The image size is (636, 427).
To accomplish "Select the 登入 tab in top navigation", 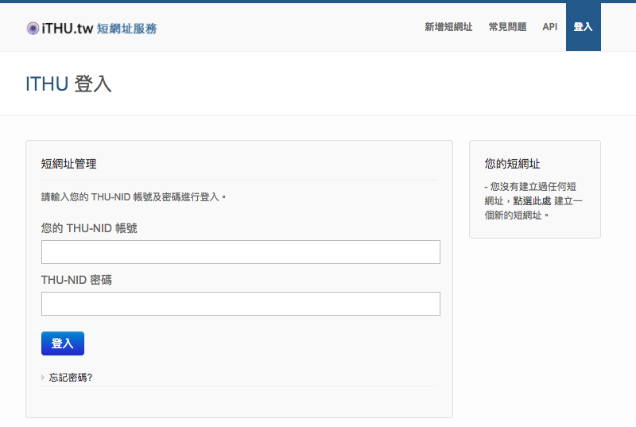I will pyautogui.click(x=583, y=27).
